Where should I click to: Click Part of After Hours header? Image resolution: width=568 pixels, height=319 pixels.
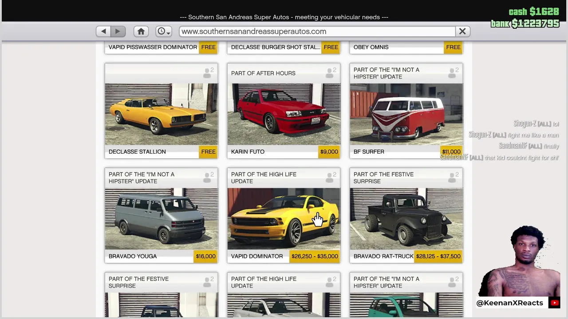(263, 73)
